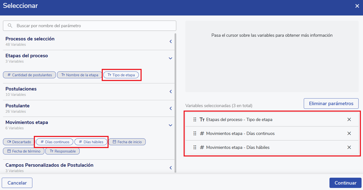Toggle the Cantidad de postulantes variable chip

click(x=30, y=75)
